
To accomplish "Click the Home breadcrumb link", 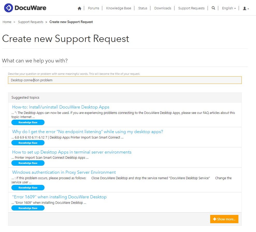I will 7,22.
